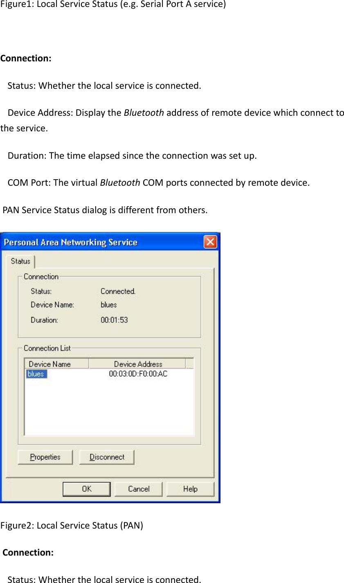344x583 pixels.
Task: Click the Device Address column header
Action: [137, 364]
